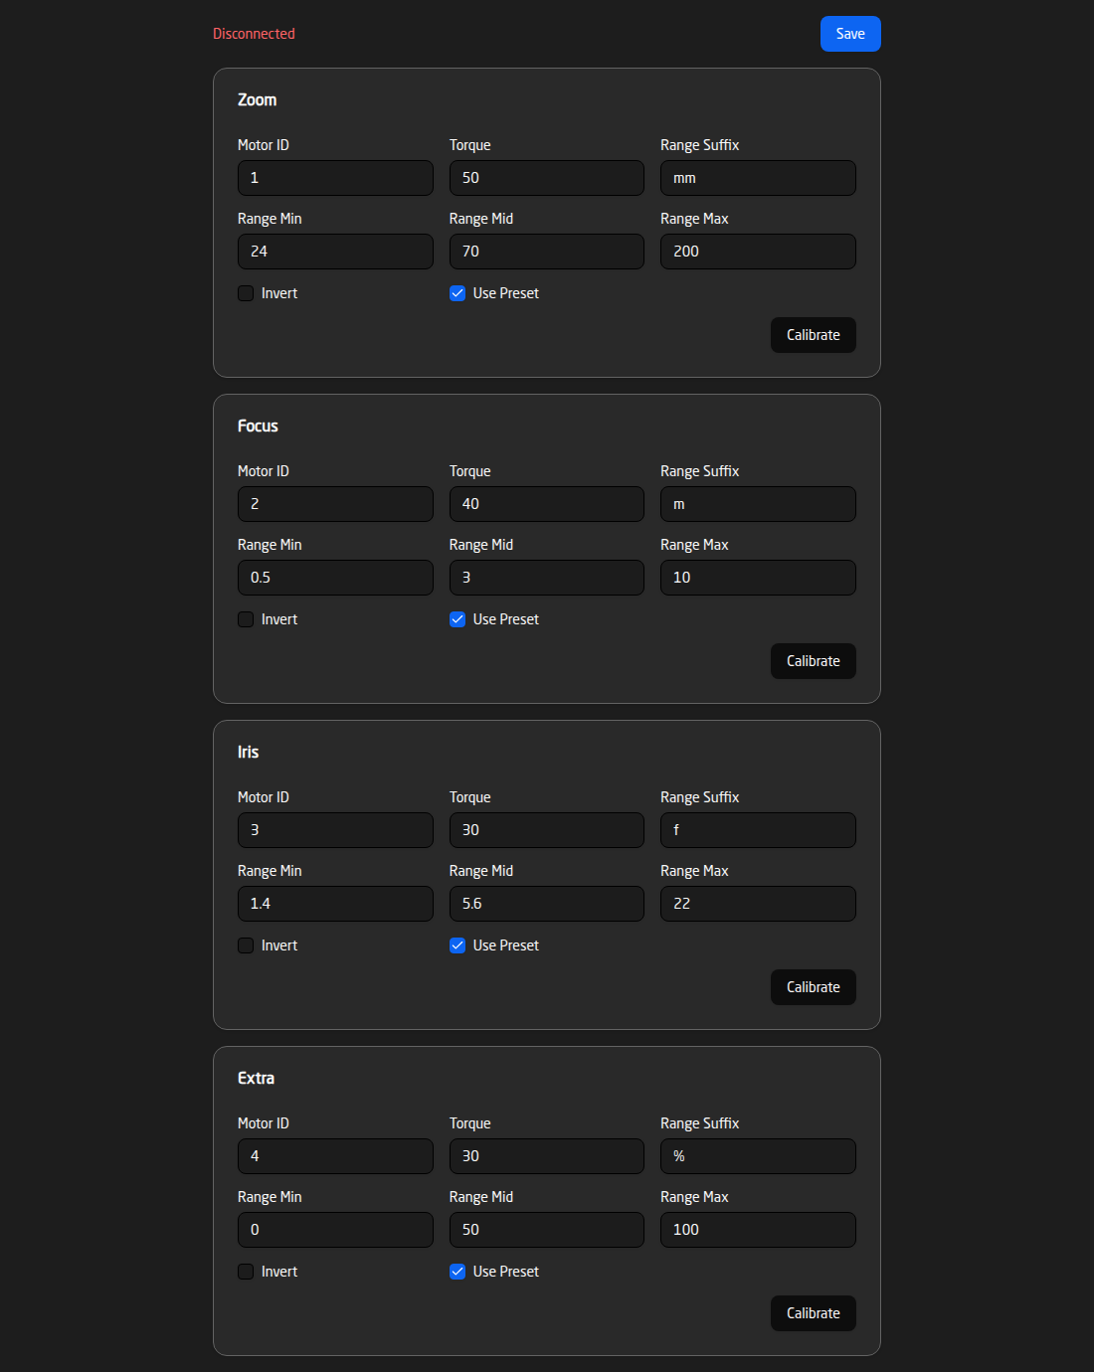Edit Zoom Range Suffix field showing mm
The image size is (1094, 1372).
click(758, 178)
